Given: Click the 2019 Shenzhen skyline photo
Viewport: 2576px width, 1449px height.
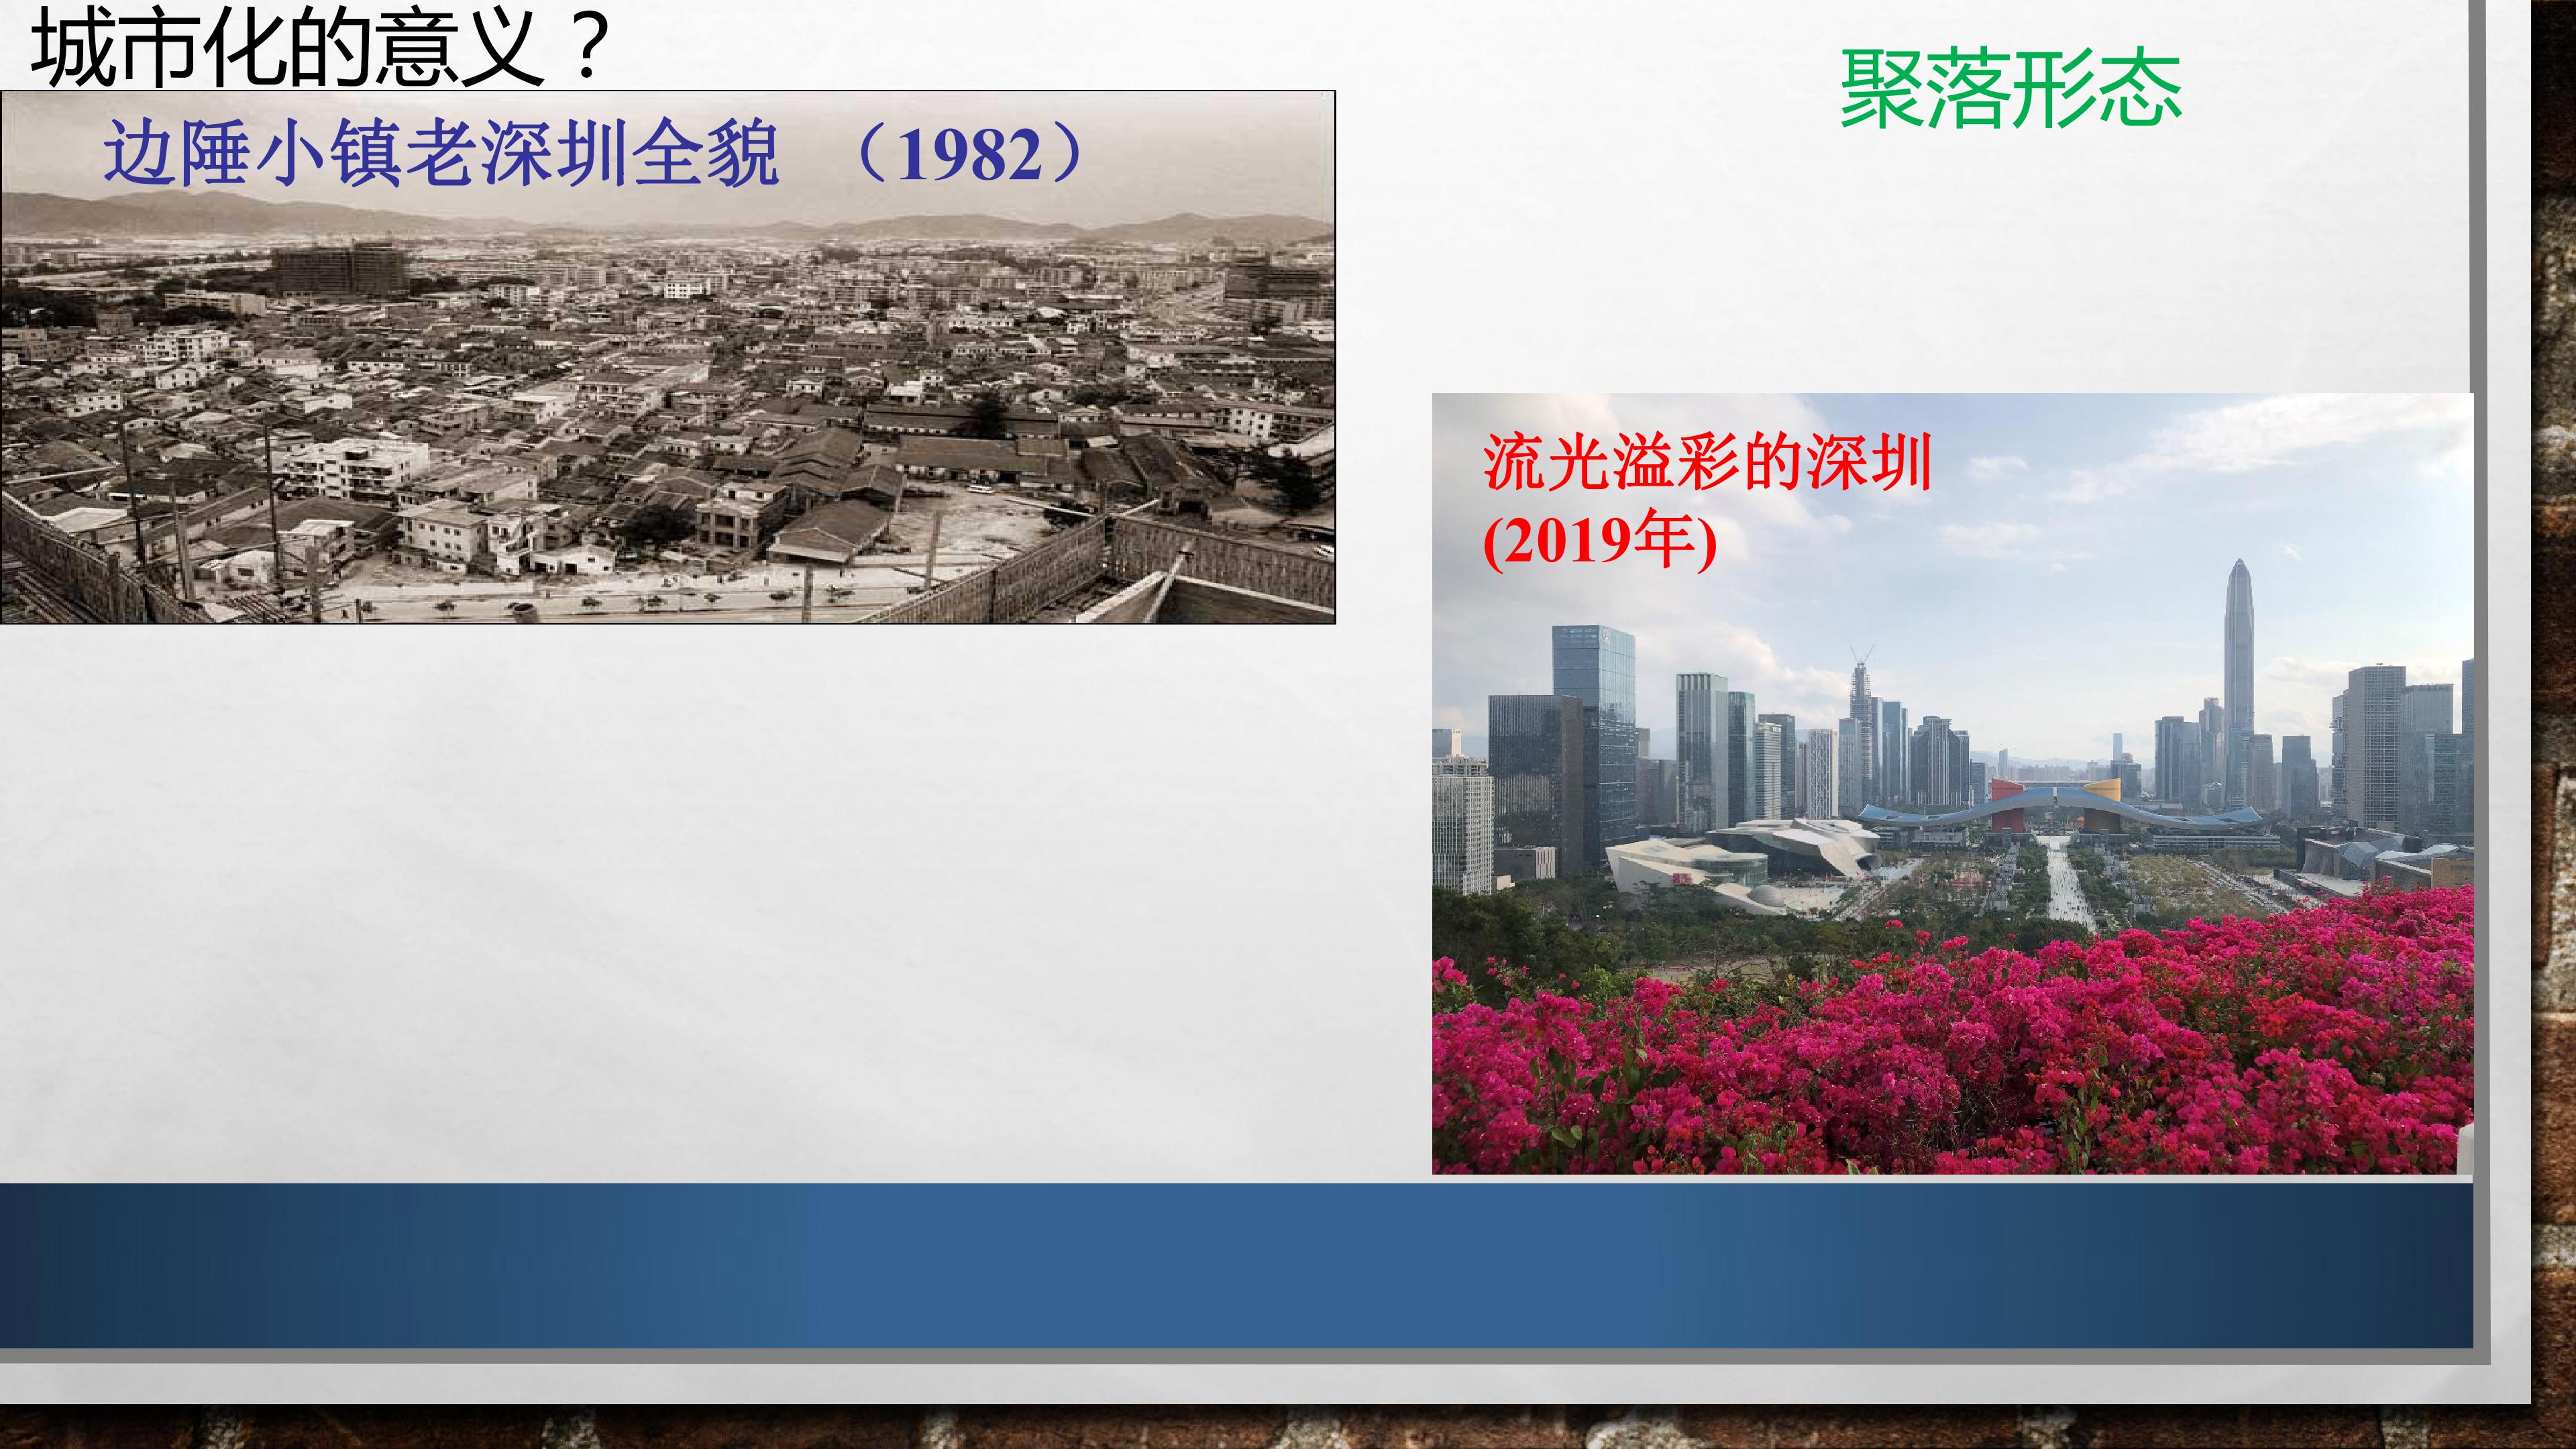Looking at the screenshot, I should tap(1952, 783).
